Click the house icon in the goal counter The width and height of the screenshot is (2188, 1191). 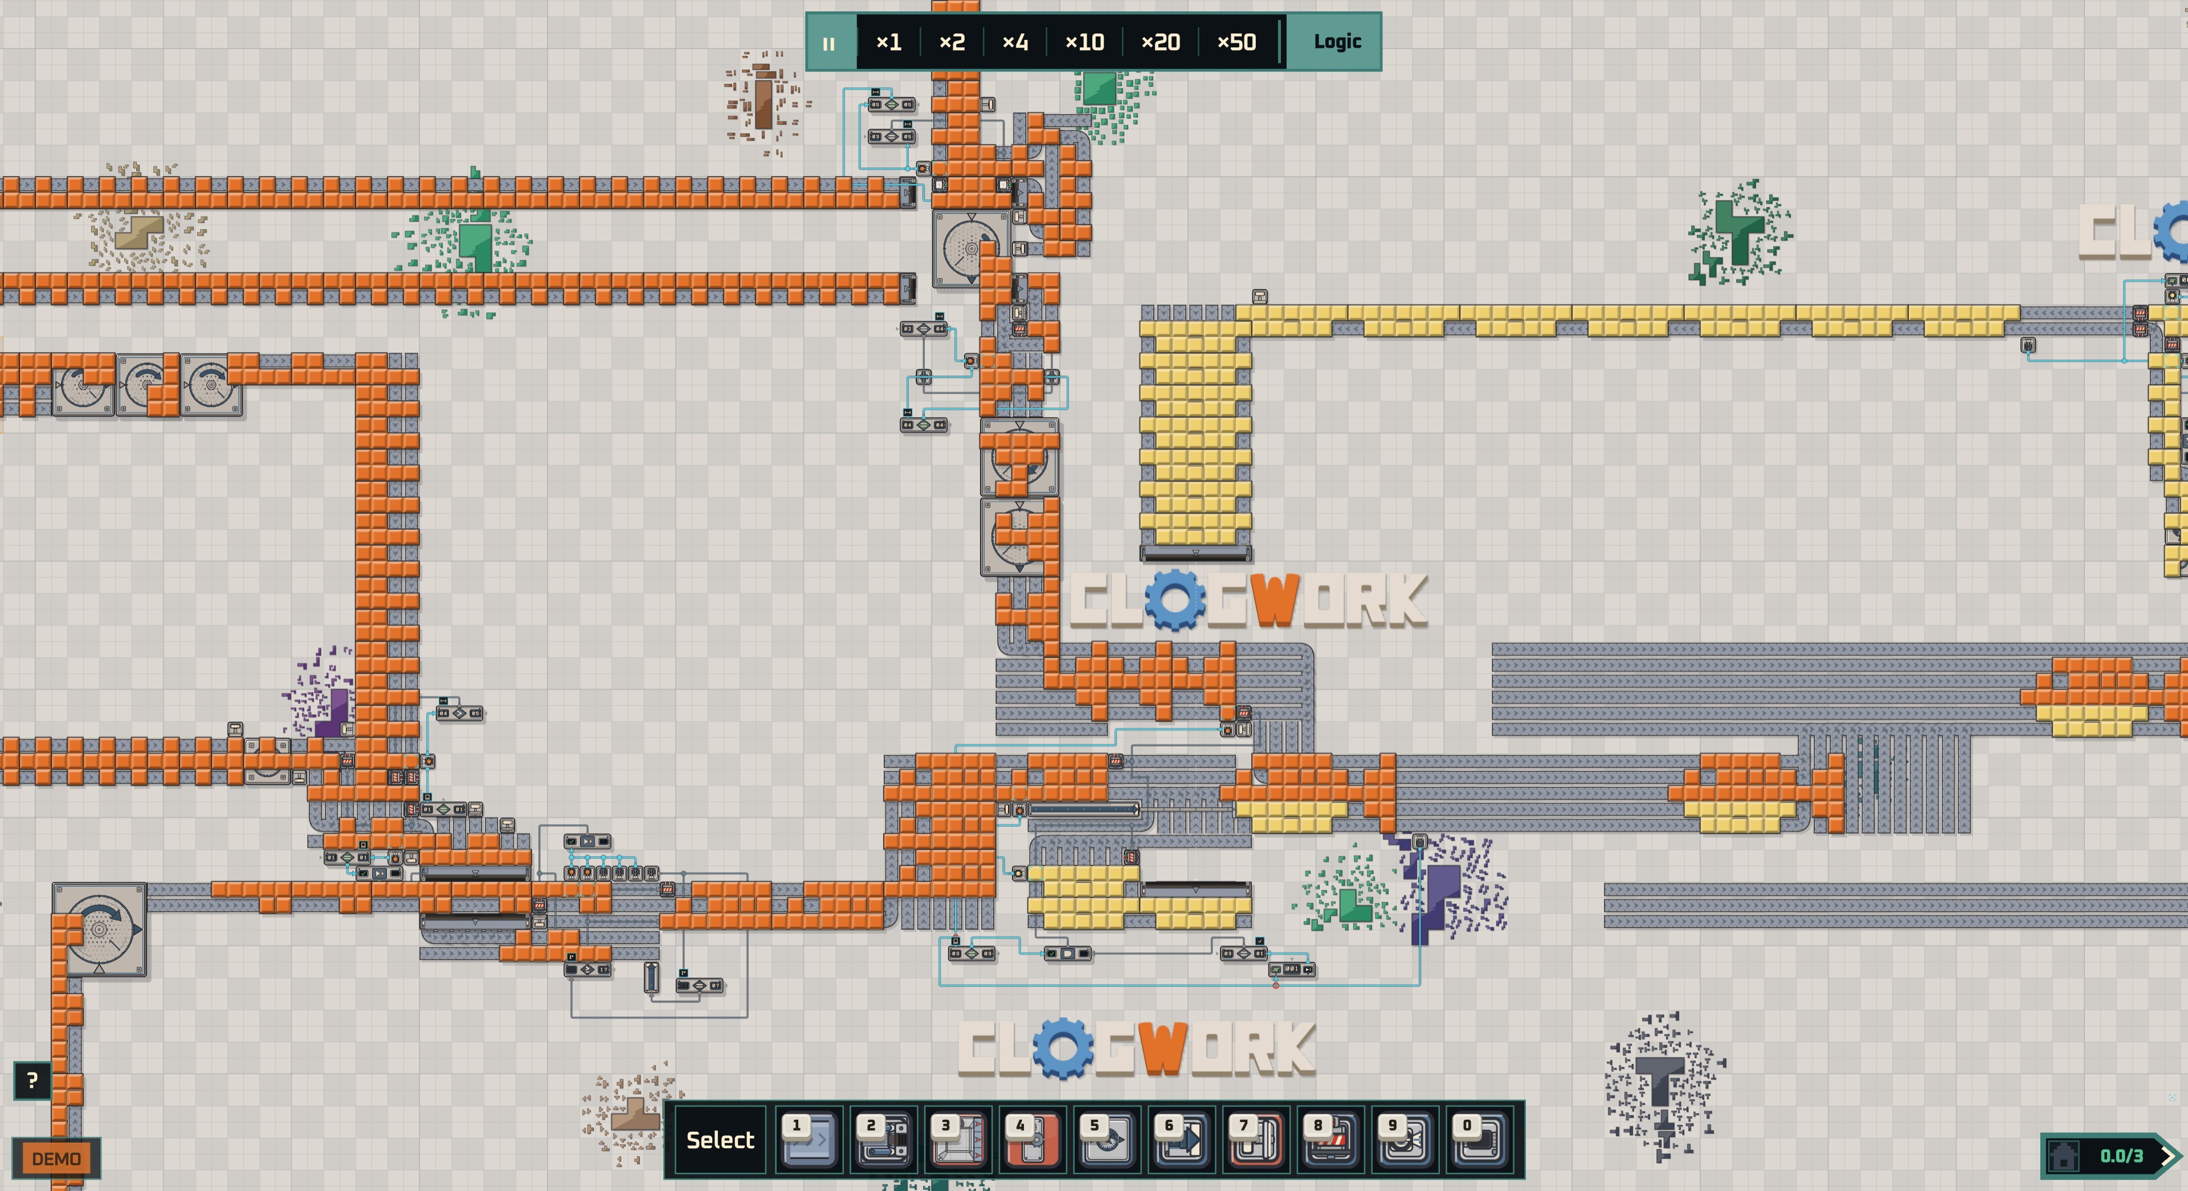coord(2064,1155)
